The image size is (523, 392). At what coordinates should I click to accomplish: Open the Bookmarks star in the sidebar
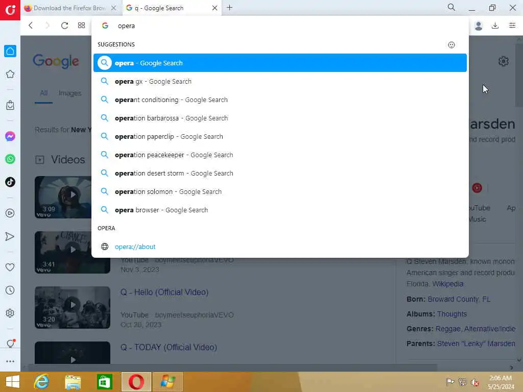tap(10, 74)
